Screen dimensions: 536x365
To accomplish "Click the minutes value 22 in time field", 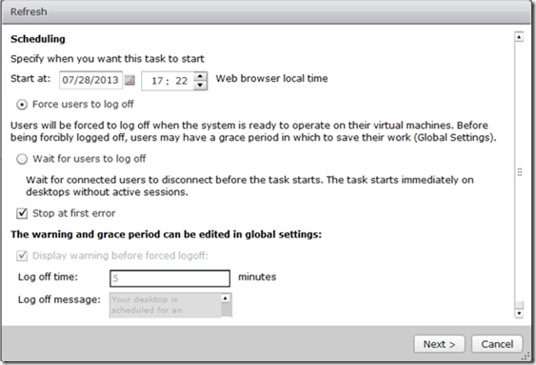I will [182, 81].
